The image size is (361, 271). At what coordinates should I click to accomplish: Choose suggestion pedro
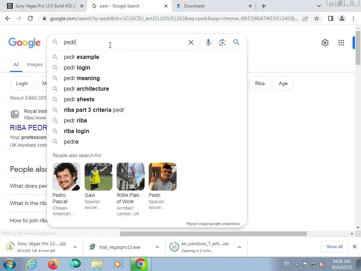tap(147, 142)
